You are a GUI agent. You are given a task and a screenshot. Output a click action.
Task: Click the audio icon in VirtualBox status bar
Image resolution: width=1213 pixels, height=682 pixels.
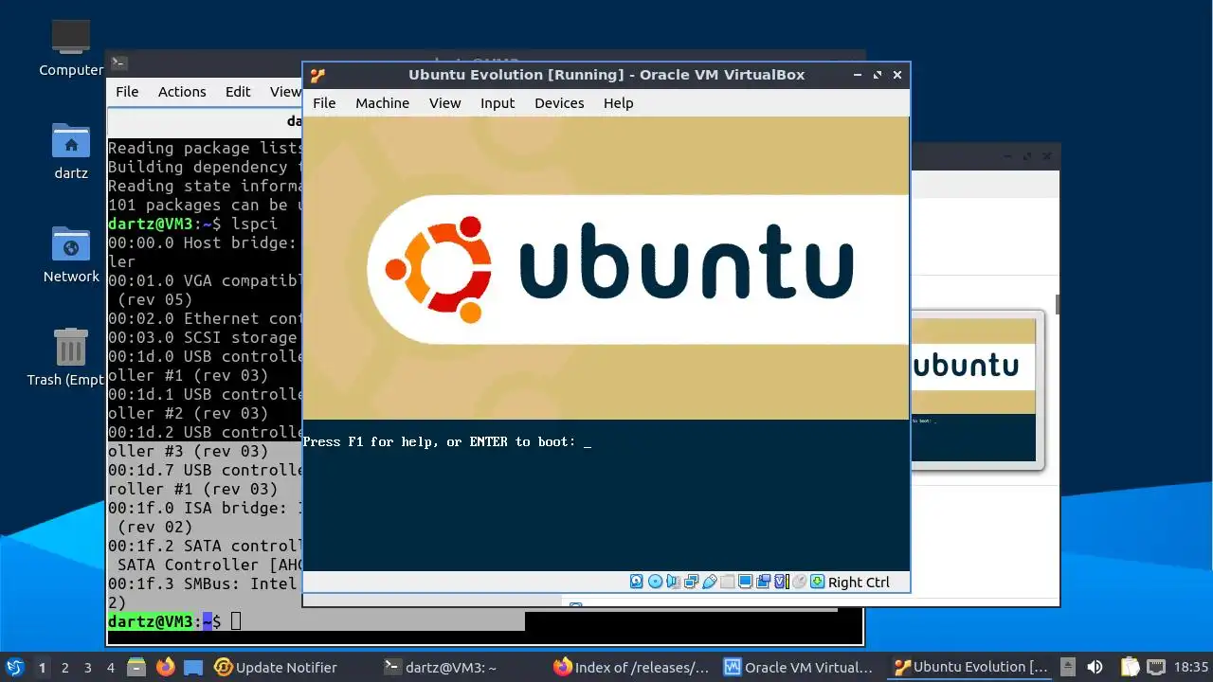[x=672, y=582]
